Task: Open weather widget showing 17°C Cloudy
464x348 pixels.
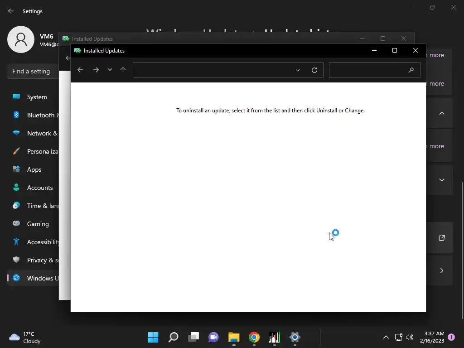Action: [25, 337]
